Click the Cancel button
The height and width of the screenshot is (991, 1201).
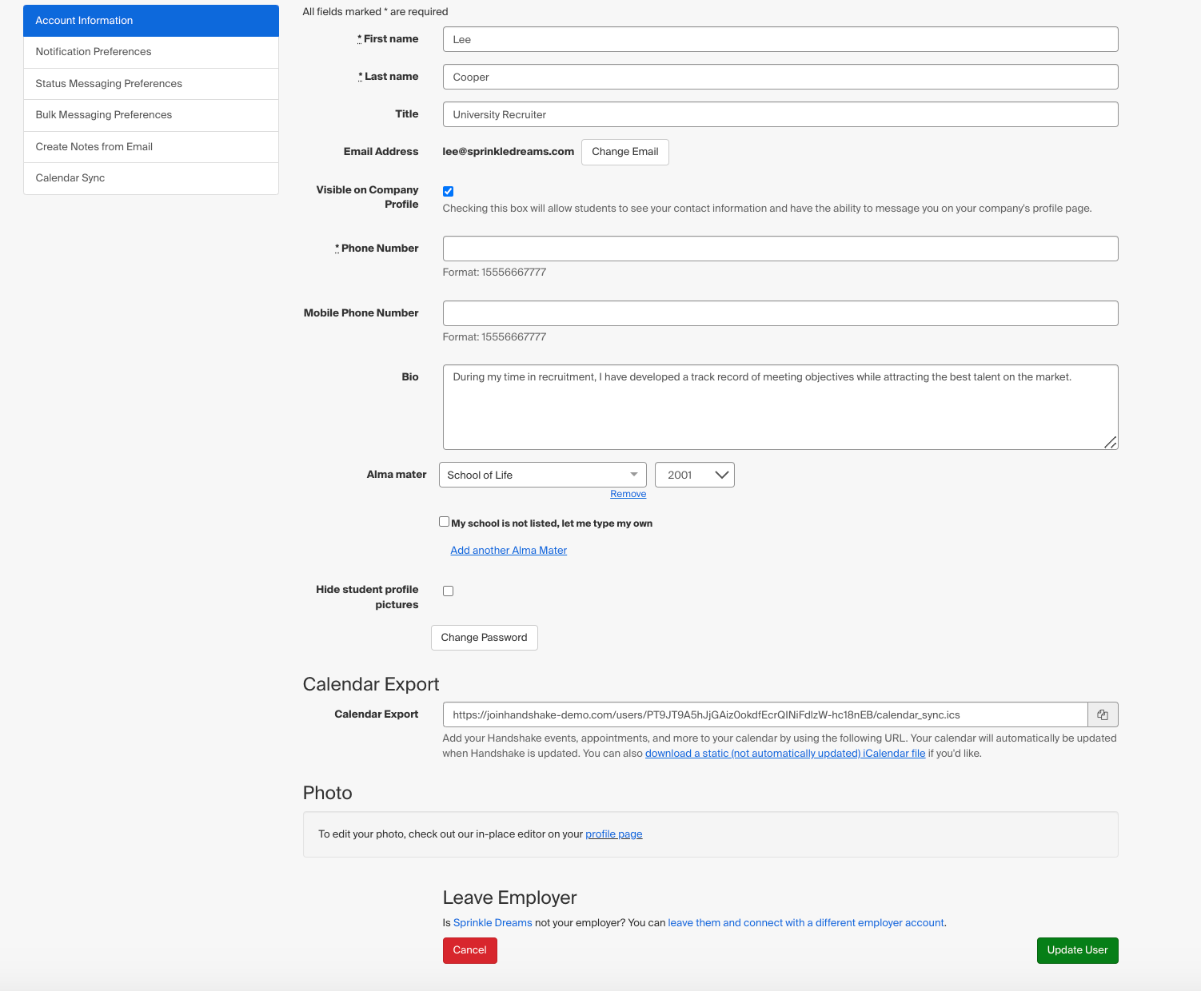tap(469, 950)
